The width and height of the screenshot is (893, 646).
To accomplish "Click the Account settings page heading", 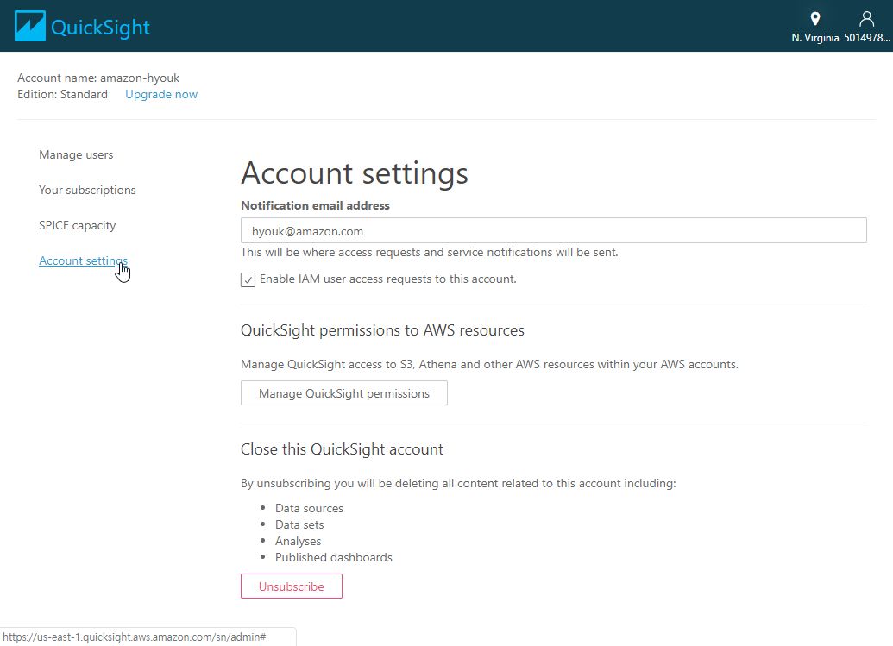I will point(355,173).
